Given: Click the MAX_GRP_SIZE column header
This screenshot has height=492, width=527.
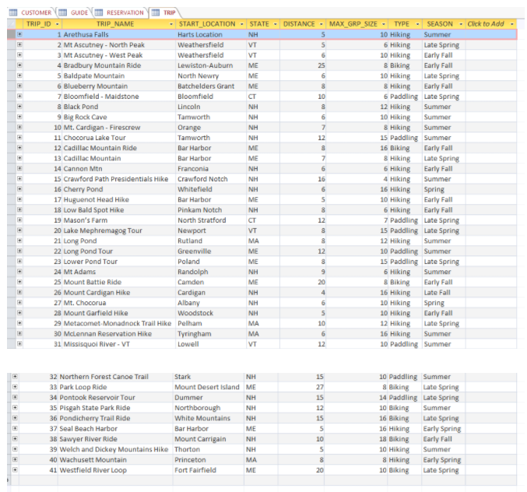Looking at the screenshot, I should [357, 24].
